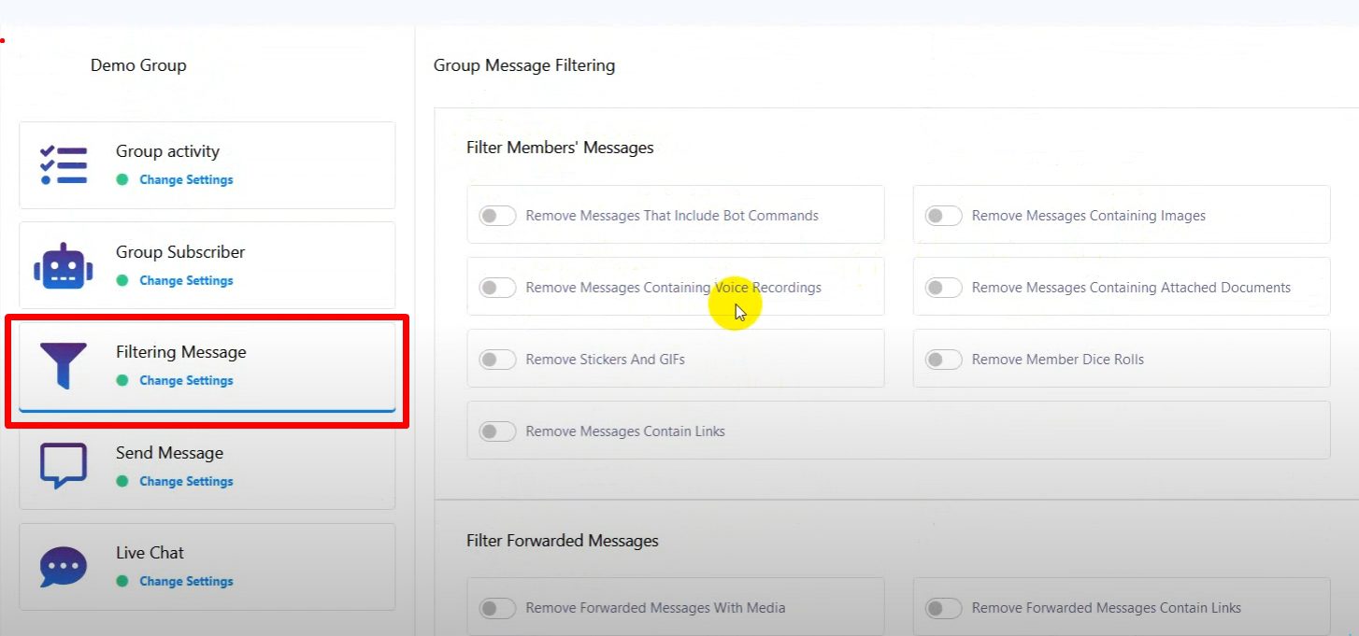Click the Filtering Message funnel icon
Screen dimensions: 1359x636
(x=64, y=365)
